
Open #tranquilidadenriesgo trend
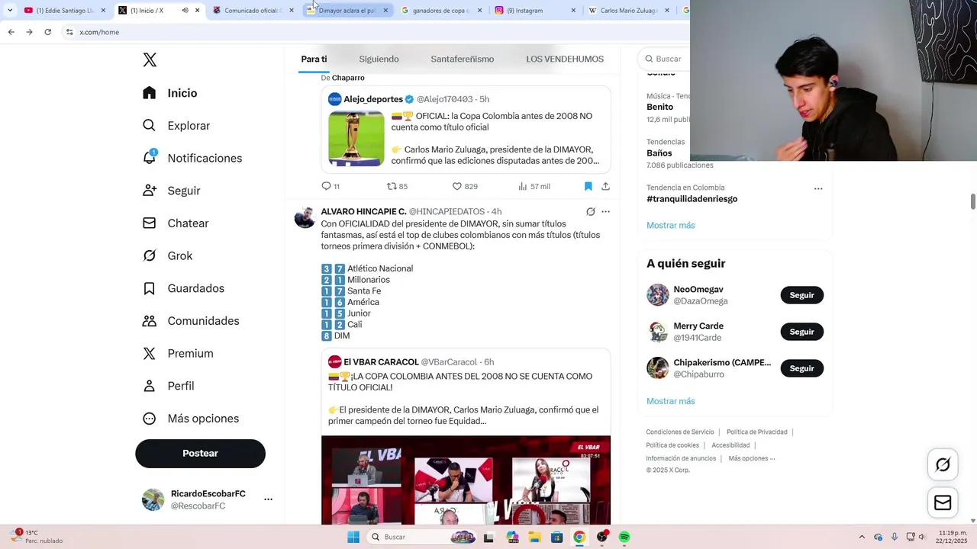(692, 199)
